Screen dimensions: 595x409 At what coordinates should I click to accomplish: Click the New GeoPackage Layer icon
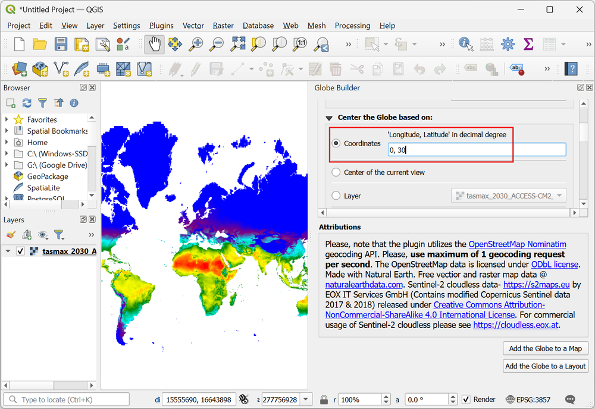coord(40,68)
